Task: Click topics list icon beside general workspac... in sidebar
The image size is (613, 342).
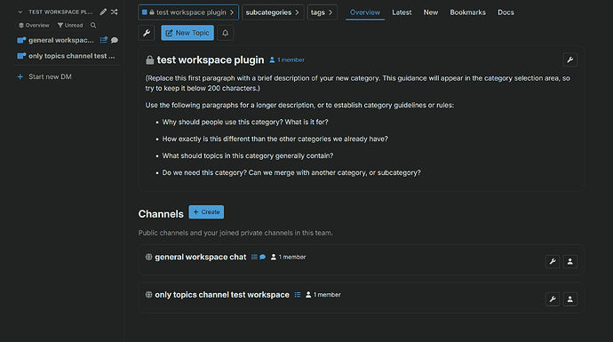Action: tap(104, 40)
